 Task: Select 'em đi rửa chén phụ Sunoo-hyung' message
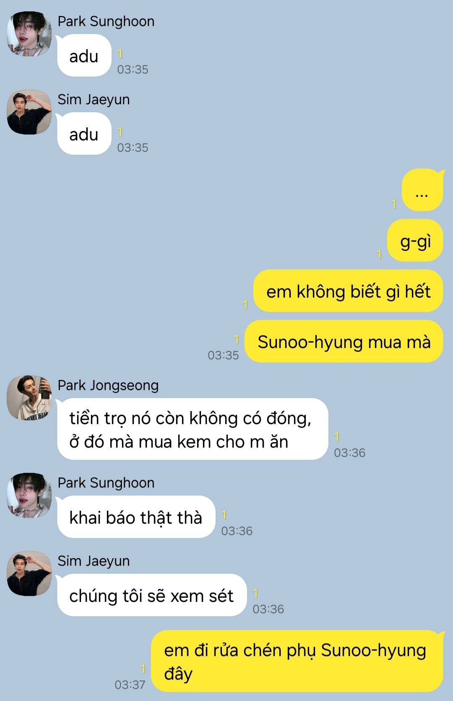click(297, 661)
